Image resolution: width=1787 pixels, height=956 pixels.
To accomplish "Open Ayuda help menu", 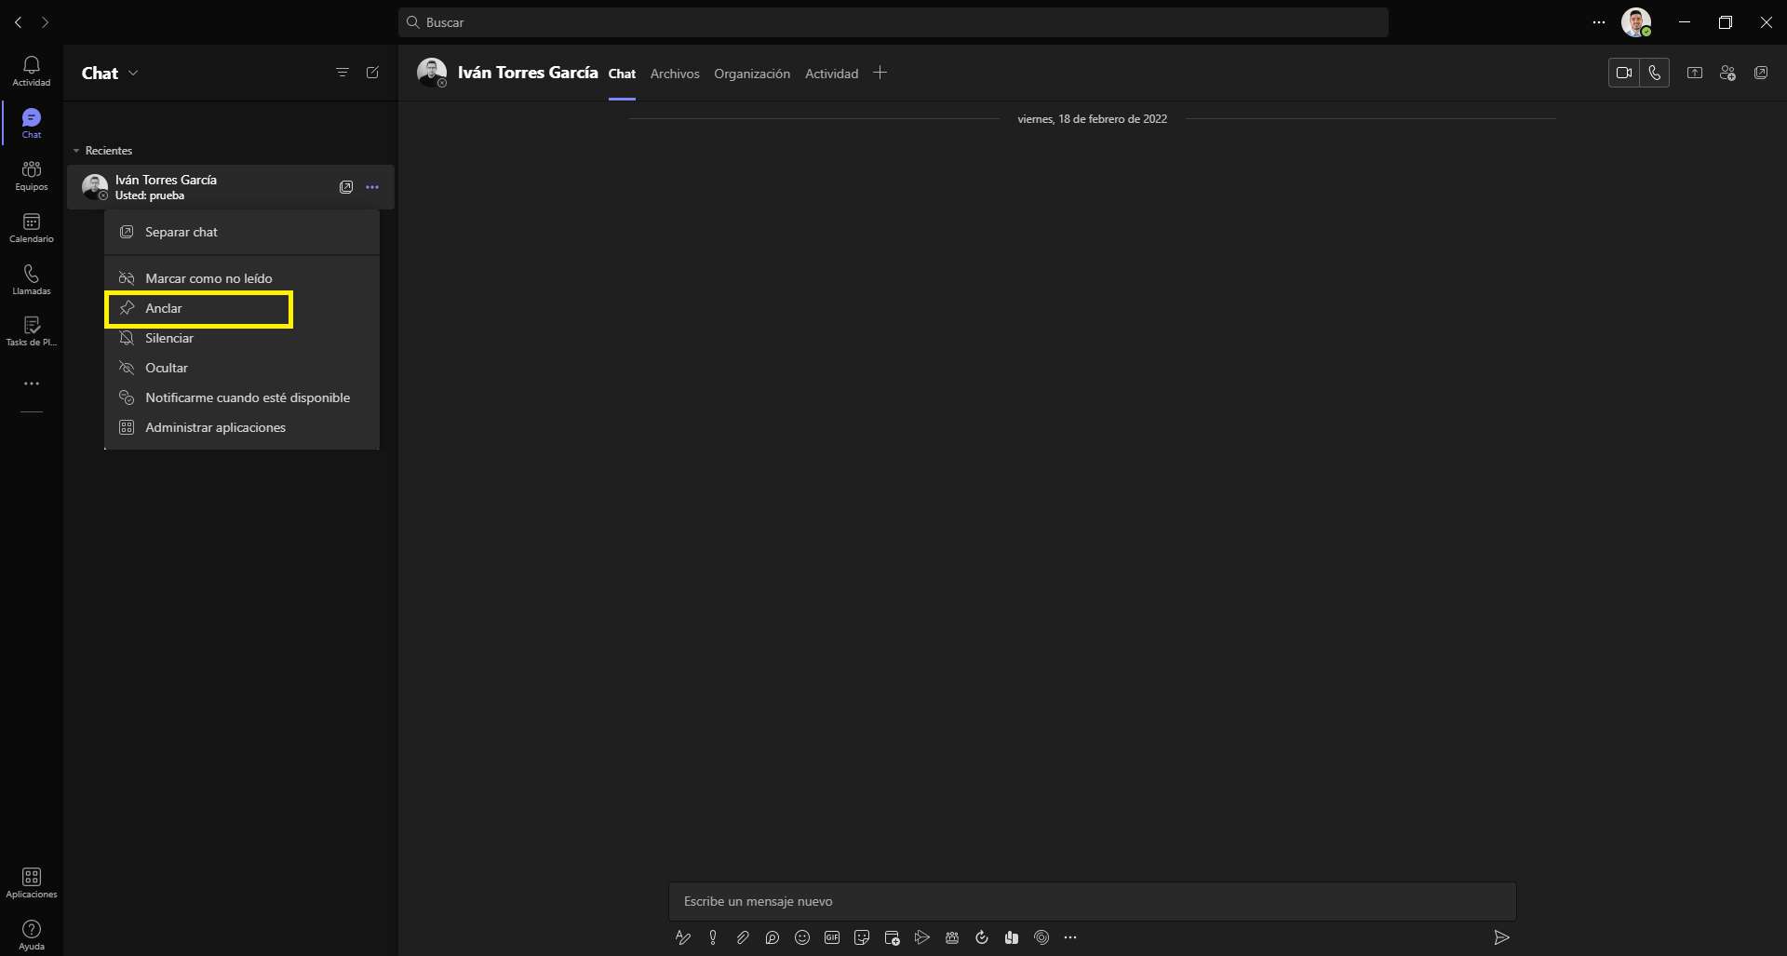I will click(31, 935).
